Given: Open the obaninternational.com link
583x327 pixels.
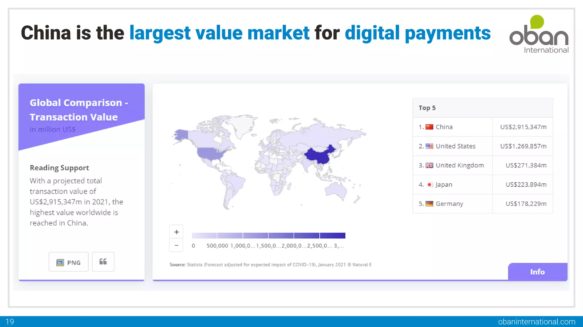Looking at the screenshot, I should pyautogui.click(x=537, y=322).
